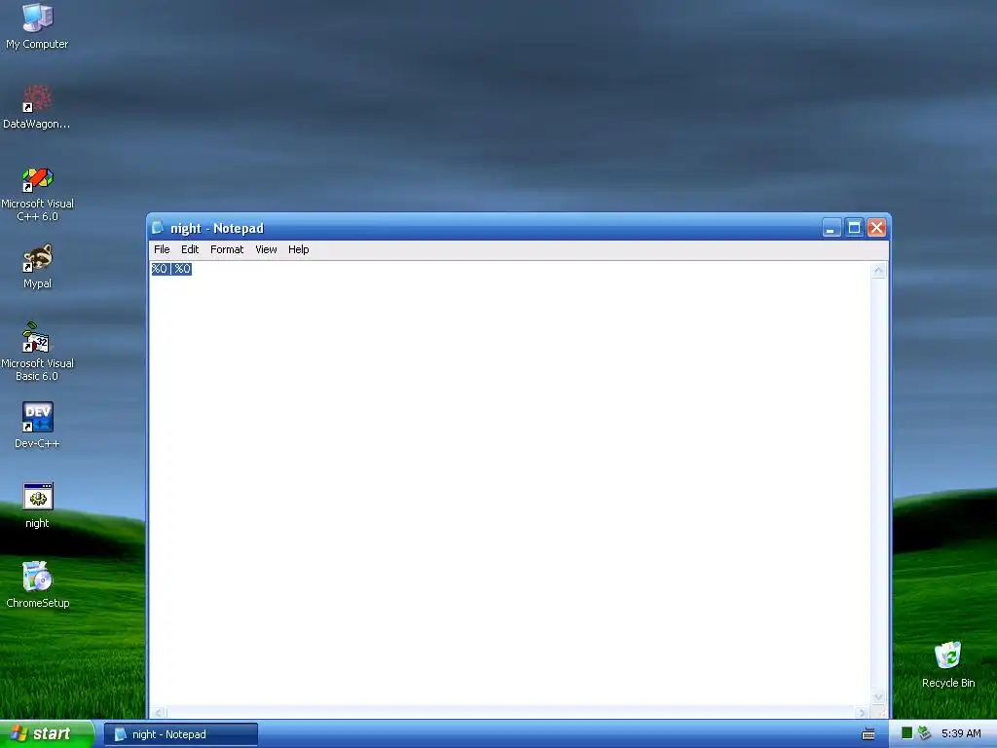
Task: Open the File menu in Notepad
Action: click(162, 249)
